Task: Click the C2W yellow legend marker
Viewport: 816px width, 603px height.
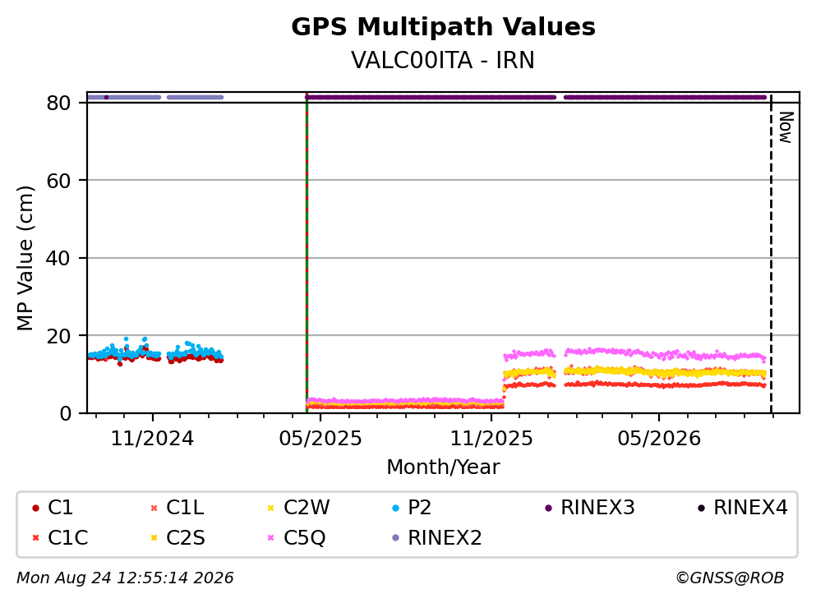Action: point(270,508)
